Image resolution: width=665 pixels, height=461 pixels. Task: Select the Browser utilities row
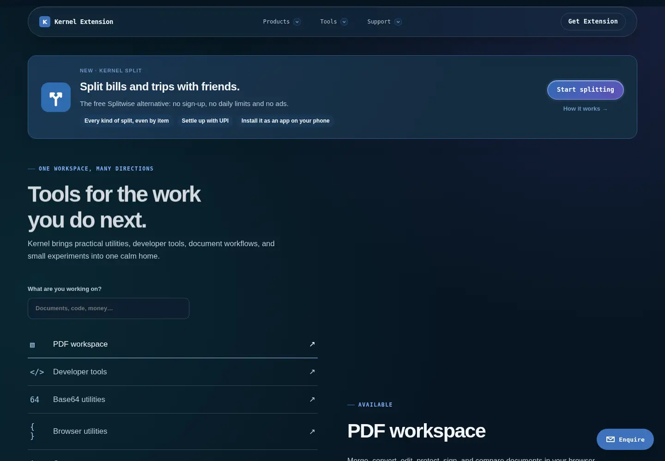(173, 431)
